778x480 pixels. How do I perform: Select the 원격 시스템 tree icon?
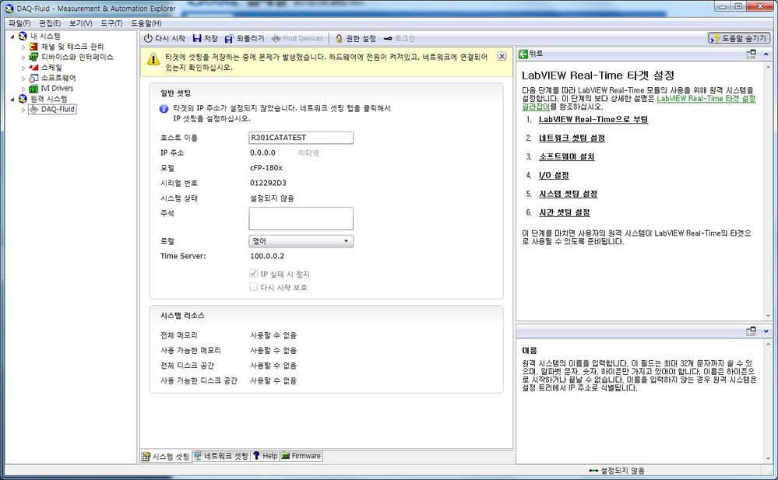23,99
